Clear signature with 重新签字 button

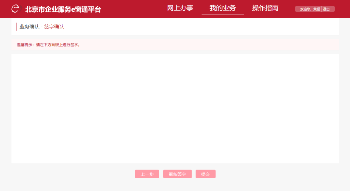178,174
